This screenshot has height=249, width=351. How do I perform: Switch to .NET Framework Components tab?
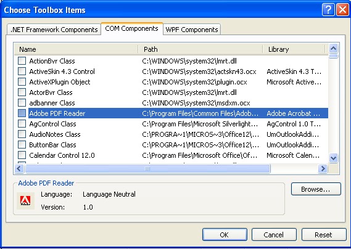(x=54, y=30)
